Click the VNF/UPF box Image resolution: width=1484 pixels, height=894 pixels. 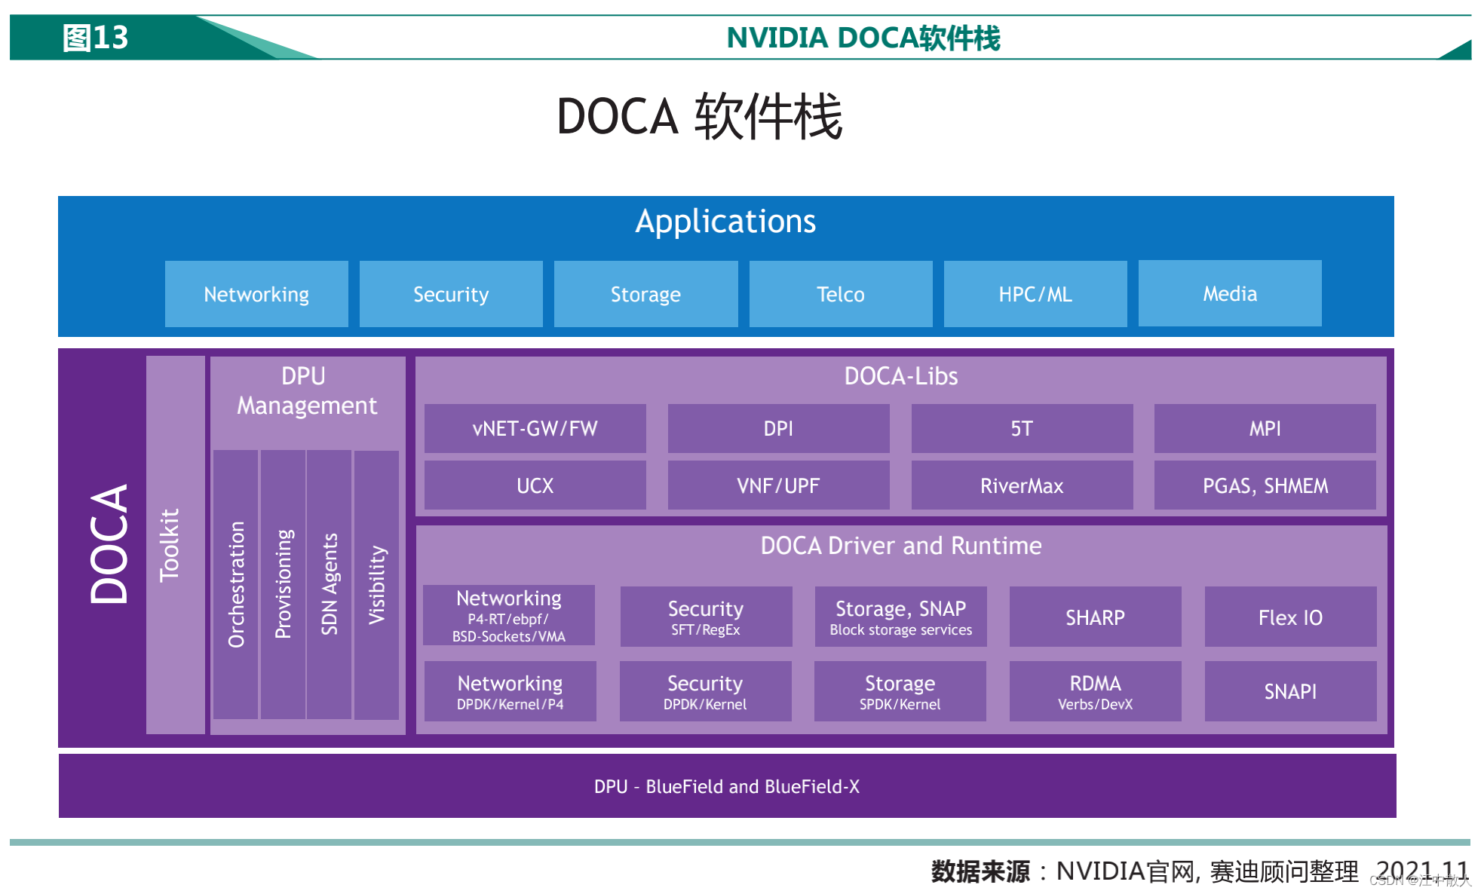(778, 485)
